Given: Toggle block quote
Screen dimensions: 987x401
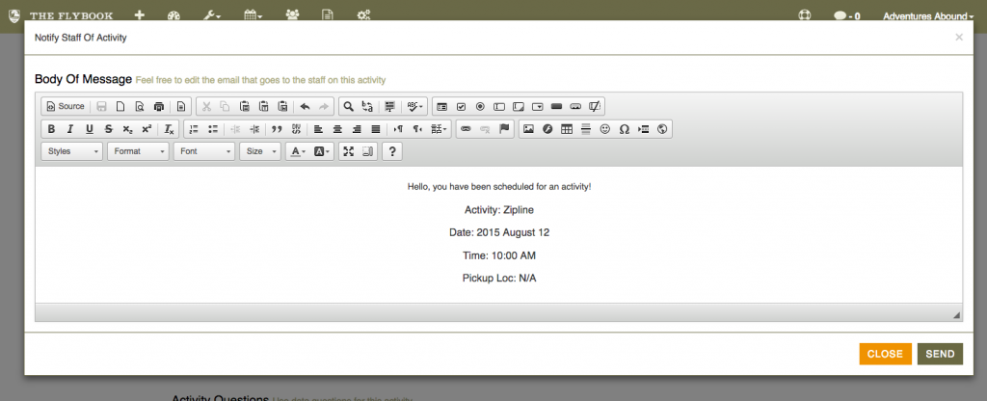Looking at the screenshot, I should (277, 129).
